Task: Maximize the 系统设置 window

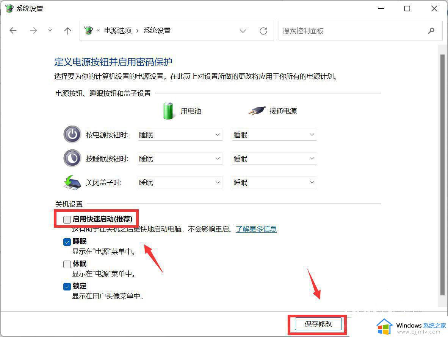Action: (407, 9)
